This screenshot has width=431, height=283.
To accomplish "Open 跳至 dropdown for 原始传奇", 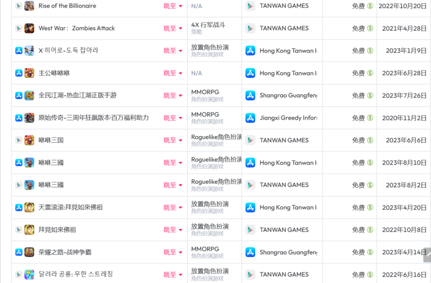I will coord(173,118).
